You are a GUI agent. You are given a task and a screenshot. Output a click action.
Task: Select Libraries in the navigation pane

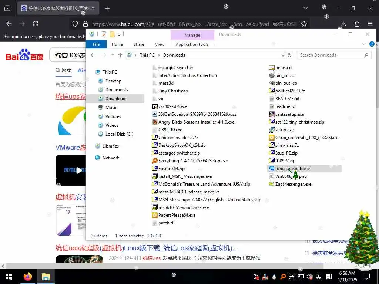click(110, 146)
